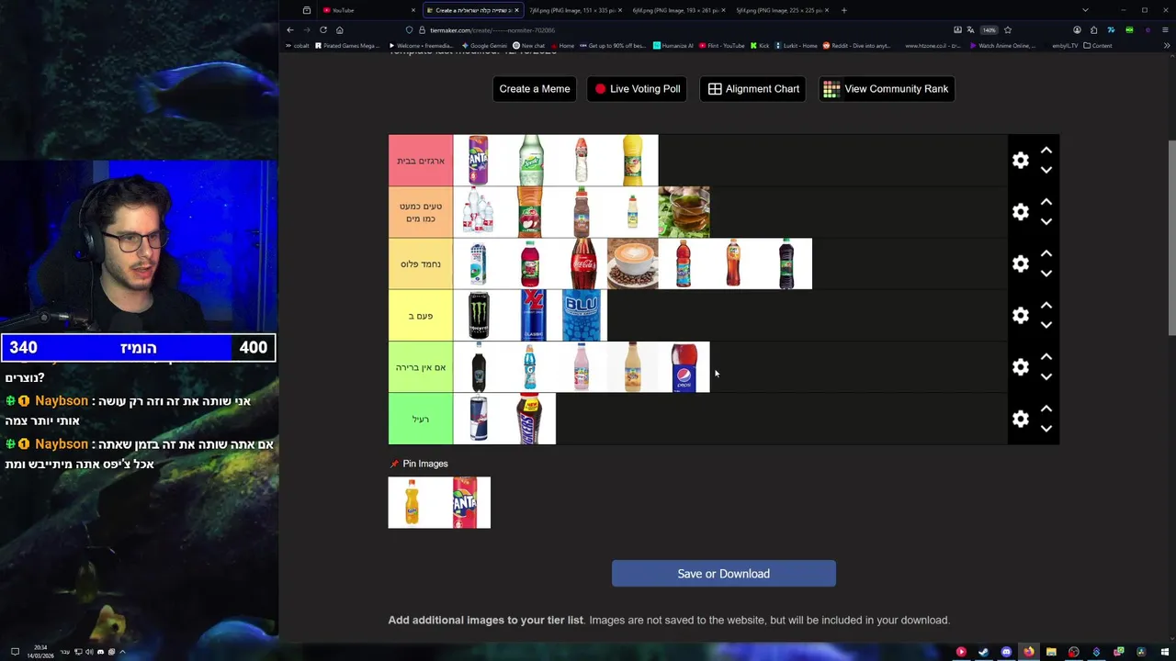Click the yellow fourth tier label
Image resolution: width=1176 pixels, height=661 pixels.
pyautogui.click(x=421, y=316)
